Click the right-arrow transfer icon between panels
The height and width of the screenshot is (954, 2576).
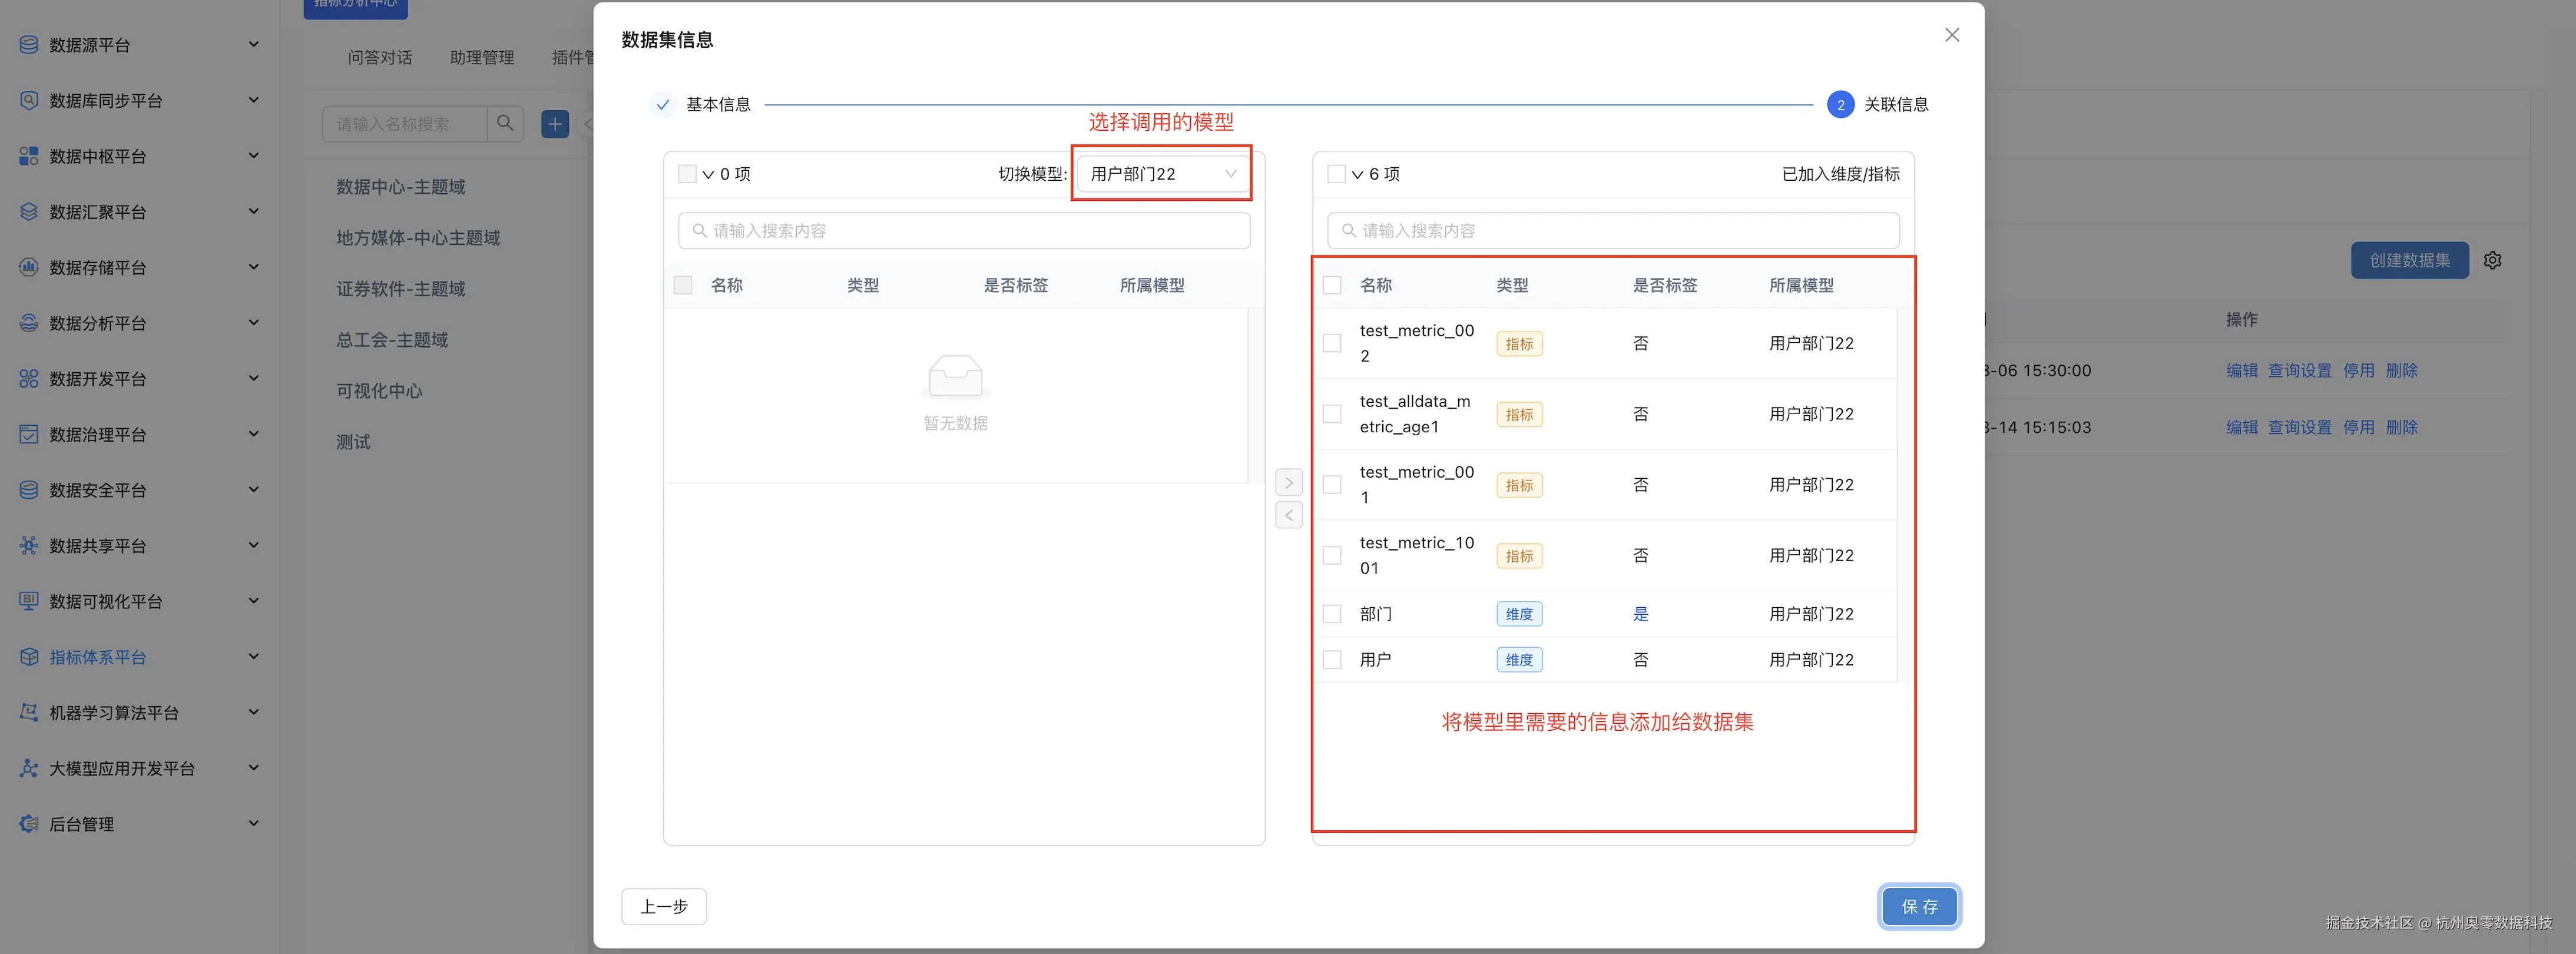1289,482
